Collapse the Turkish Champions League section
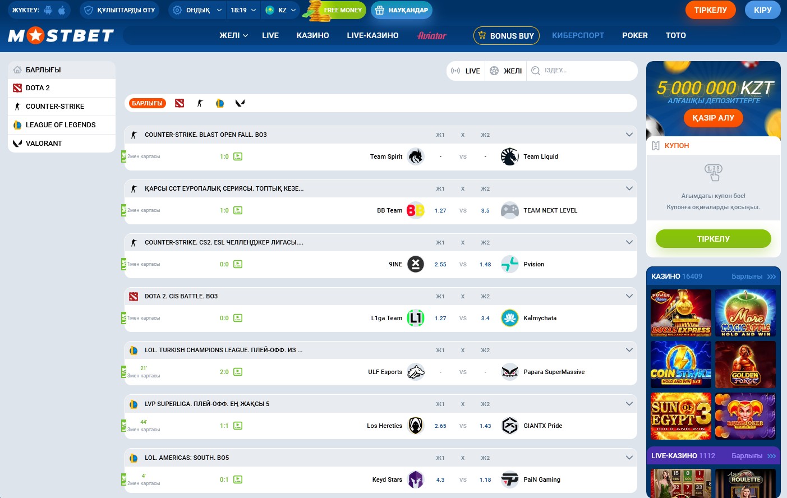 click(x=629, y=350)
